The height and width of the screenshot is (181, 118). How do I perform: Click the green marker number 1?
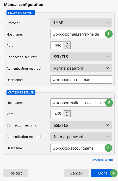(109, 34)
